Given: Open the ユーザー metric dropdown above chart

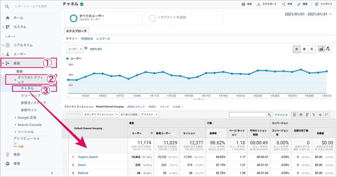Looking at the screenshot, I should click(75, 49).
